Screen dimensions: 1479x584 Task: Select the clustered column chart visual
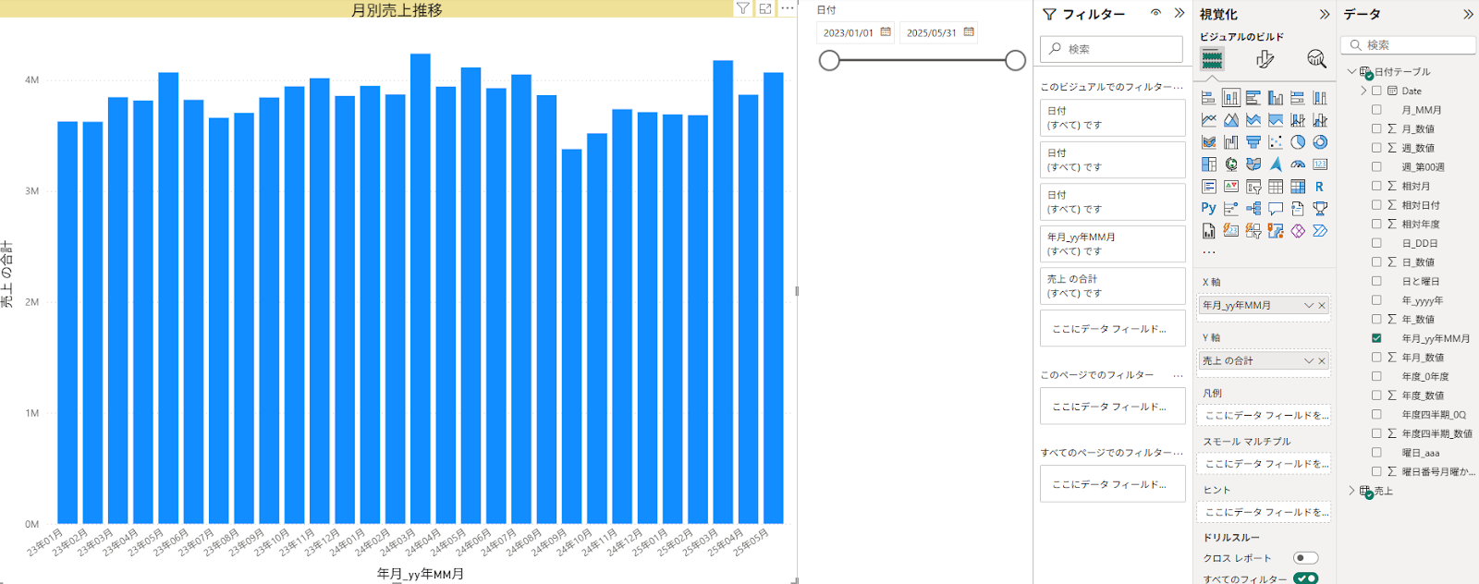click(x=1276, y=98)
